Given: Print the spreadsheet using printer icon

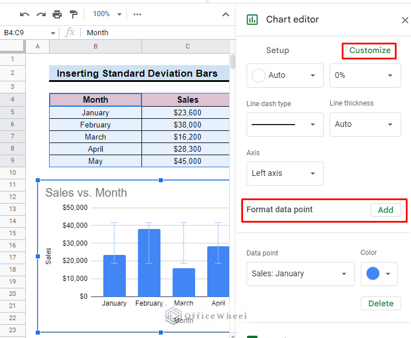Looking at the screenshot, I should pos(57,14).
